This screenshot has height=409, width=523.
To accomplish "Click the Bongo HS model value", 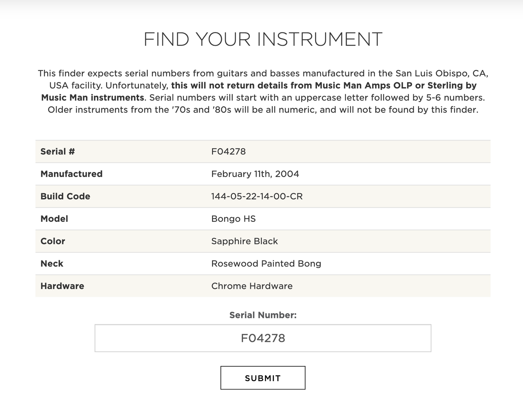I will click(x=233, y=219).
